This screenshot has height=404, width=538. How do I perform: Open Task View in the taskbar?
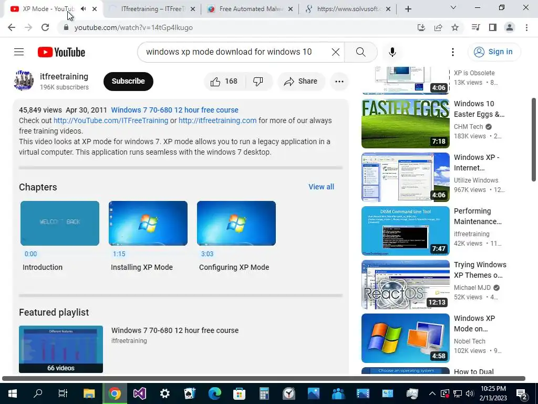pyautogui.click(x=63, y=393)
